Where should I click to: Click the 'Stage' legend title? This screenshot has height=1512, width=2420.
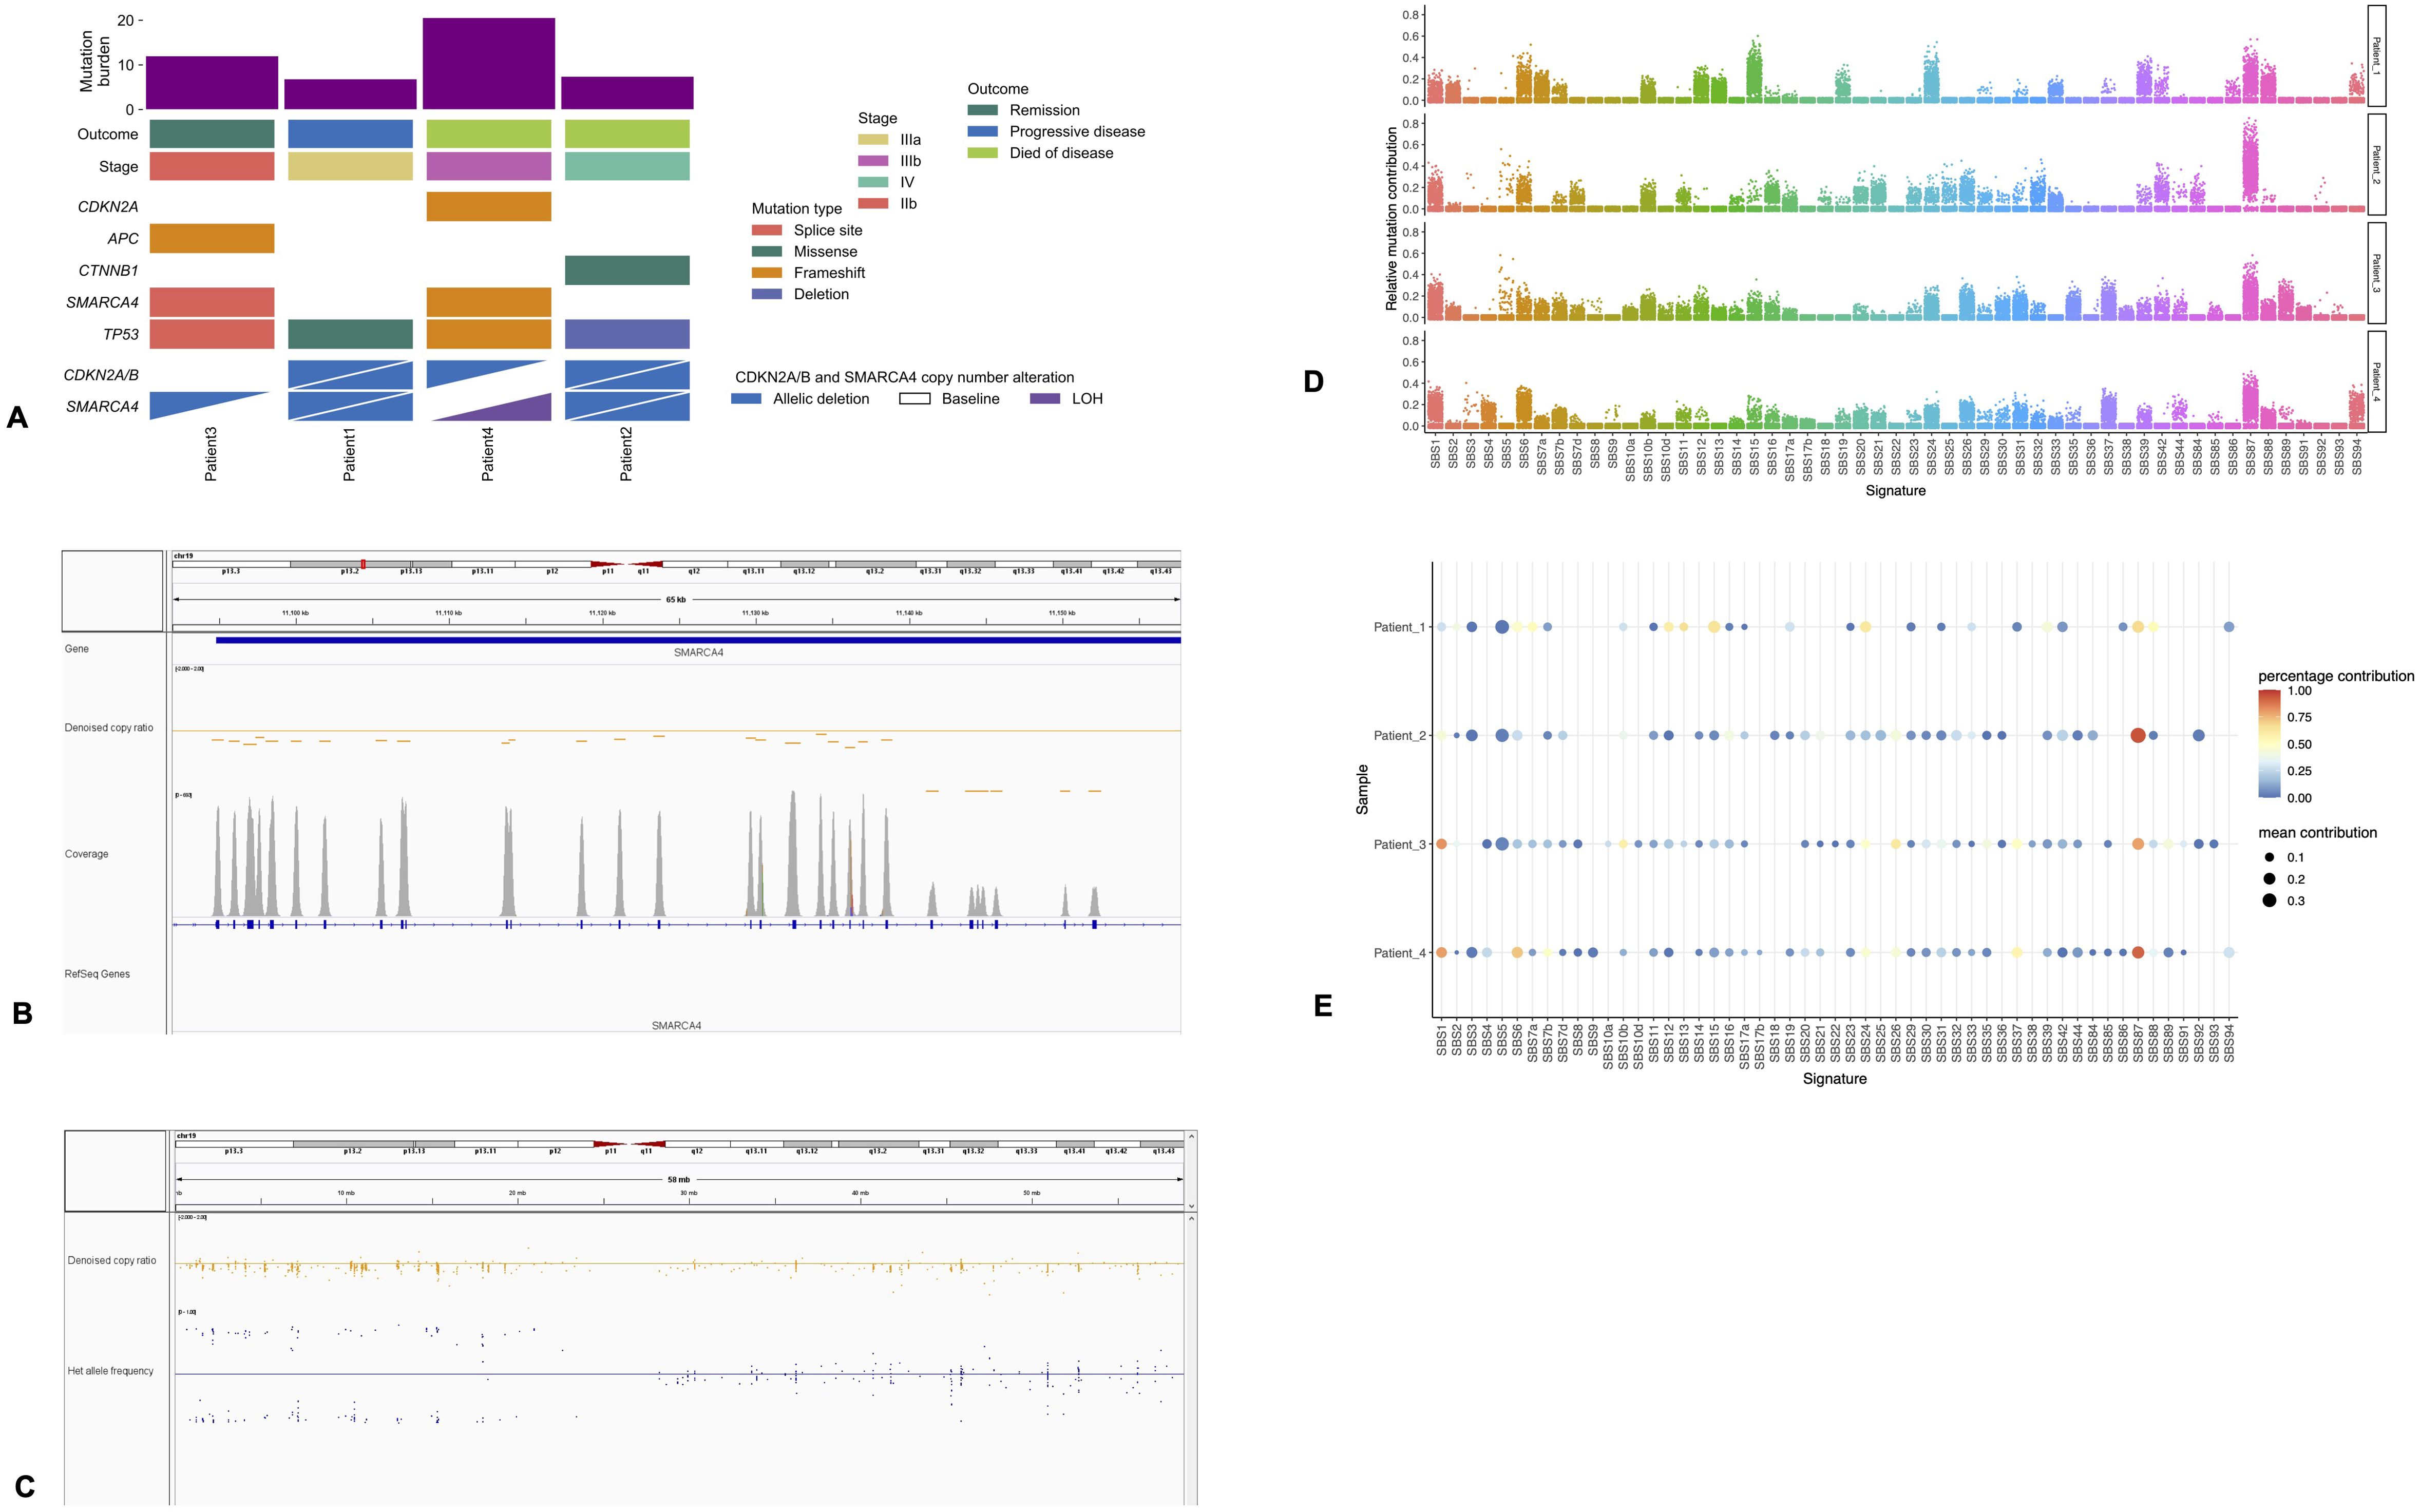[x=878, y=118]
